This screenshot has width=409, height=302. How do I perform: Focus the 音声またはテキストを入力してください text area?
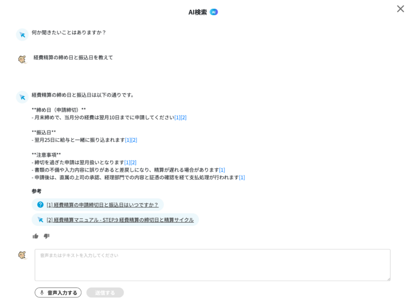pos(213,265)
